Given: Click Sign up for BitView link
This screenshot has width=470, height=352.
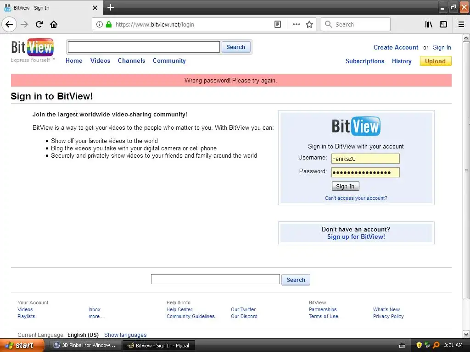Looking at the screenshot, I should (356, 237).
